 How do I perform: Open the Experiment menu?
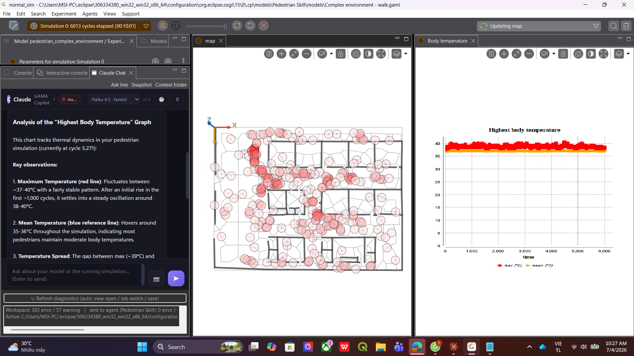[64, 14]
